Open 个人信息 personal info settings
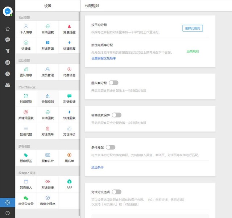 click(26, 29)
